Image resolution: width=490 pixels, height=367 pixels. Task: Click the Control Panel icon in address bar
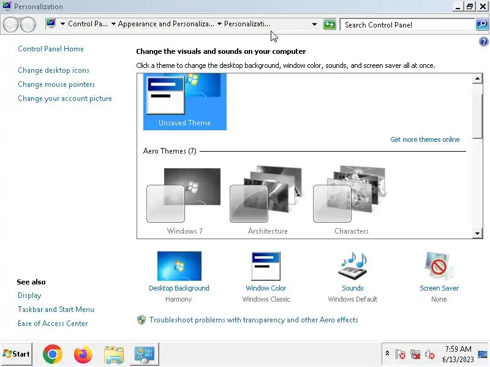51,24
